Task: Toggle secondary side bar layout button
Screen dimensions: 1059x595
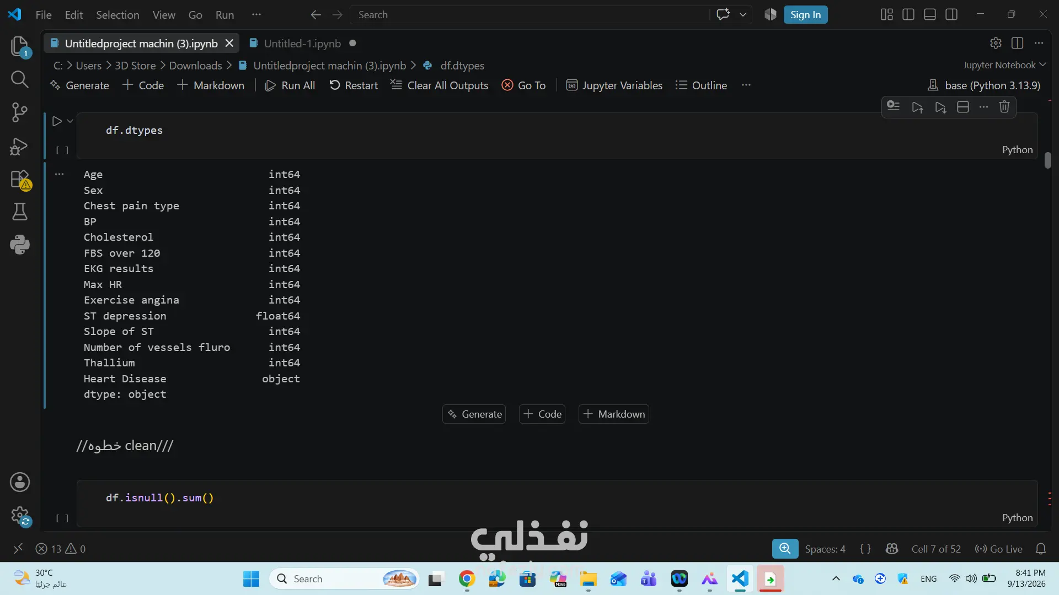Action: pos(951,14)
